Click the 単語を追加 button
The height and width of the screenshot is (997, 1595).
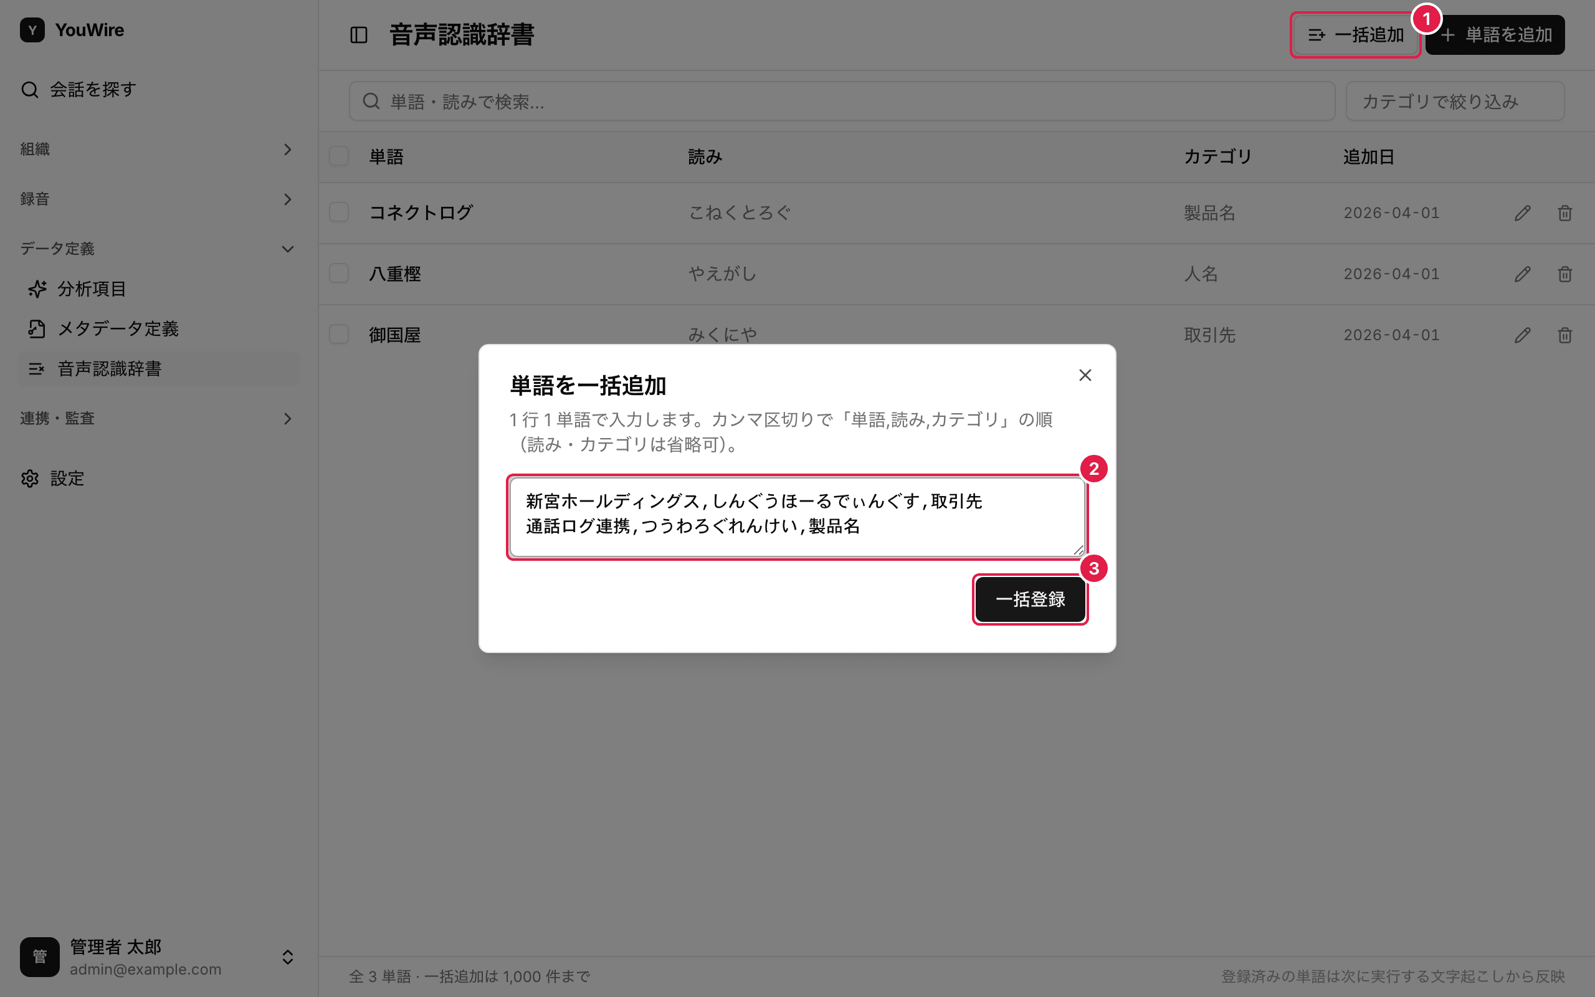pyautogui.click(x=1495, y=35)
